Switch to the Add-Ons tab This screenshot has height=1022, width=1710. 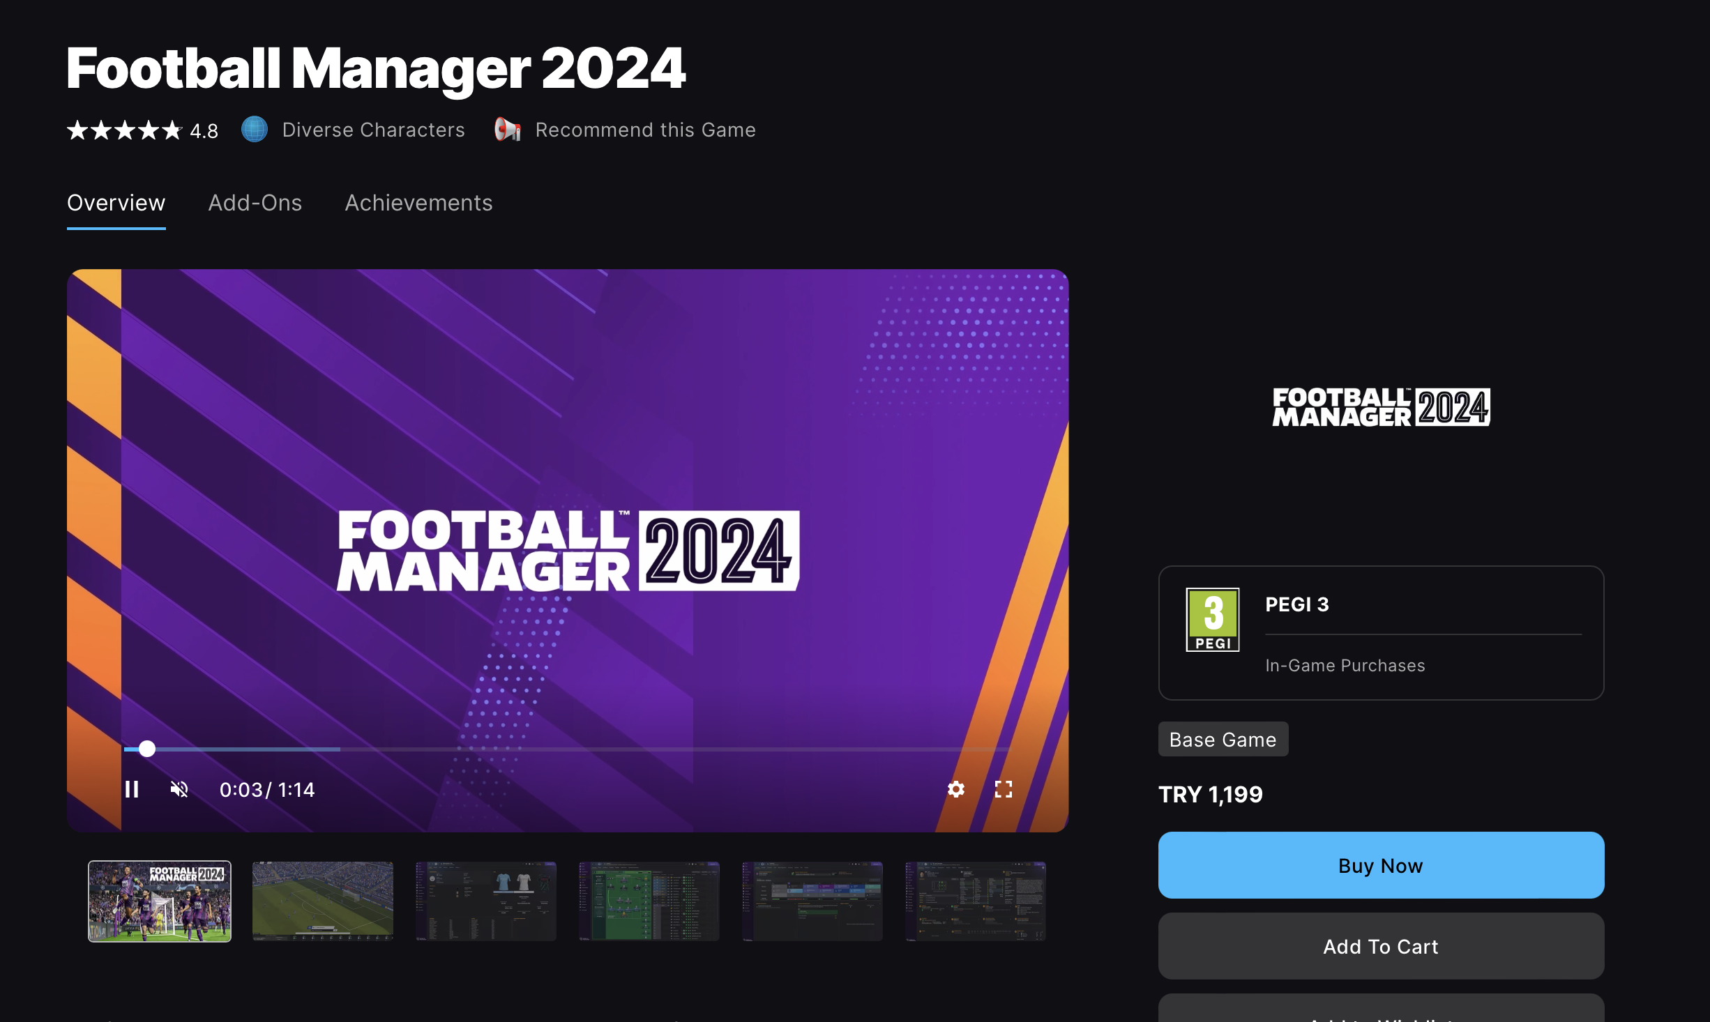pyautogui.click(x=255, y=203)
